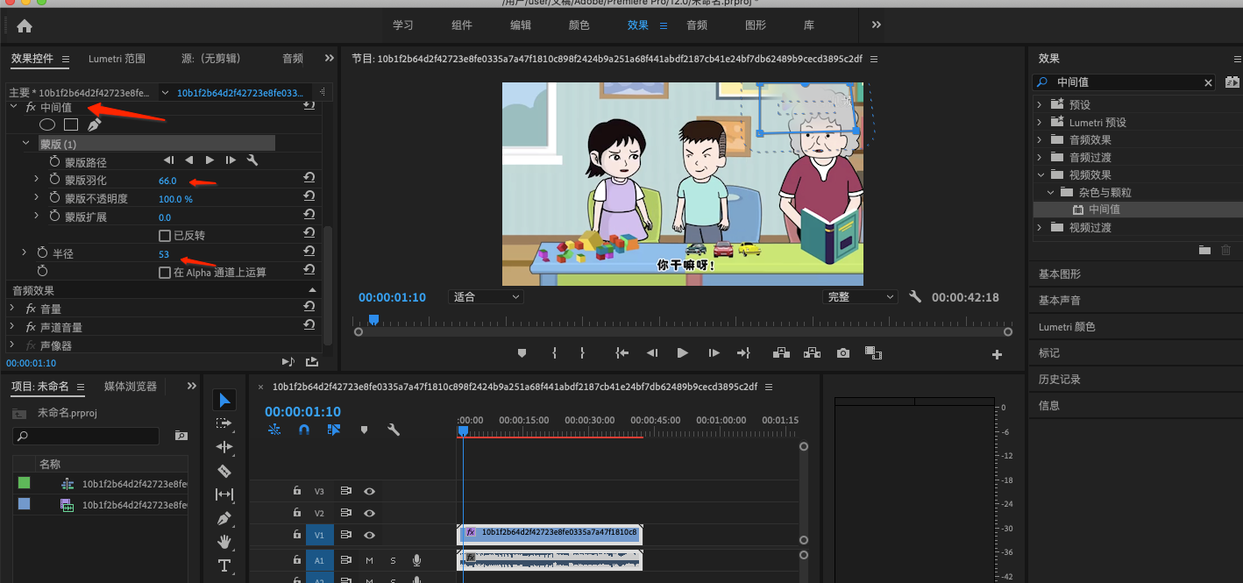
Task: Open the button editor plus icon
Action: [997, 355]
